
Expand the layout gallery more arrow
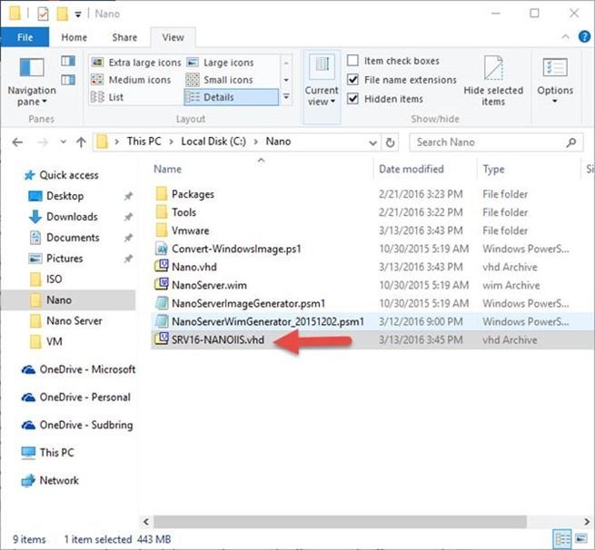click(x=286, y=97)
